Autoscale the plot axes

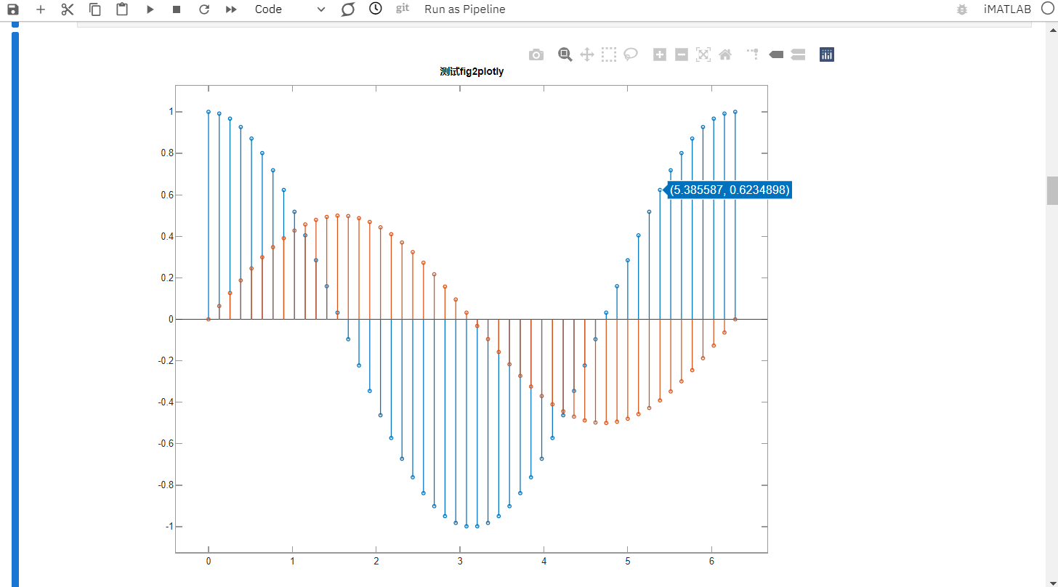tap(703, 54)
